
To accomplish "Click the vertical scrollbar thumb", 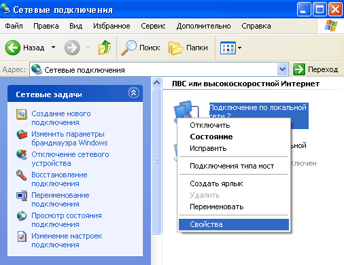I will coord(156,161).
